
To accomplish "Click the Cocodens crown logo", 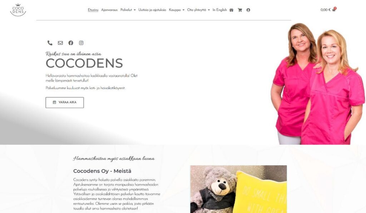I will (x=18, y=10).
